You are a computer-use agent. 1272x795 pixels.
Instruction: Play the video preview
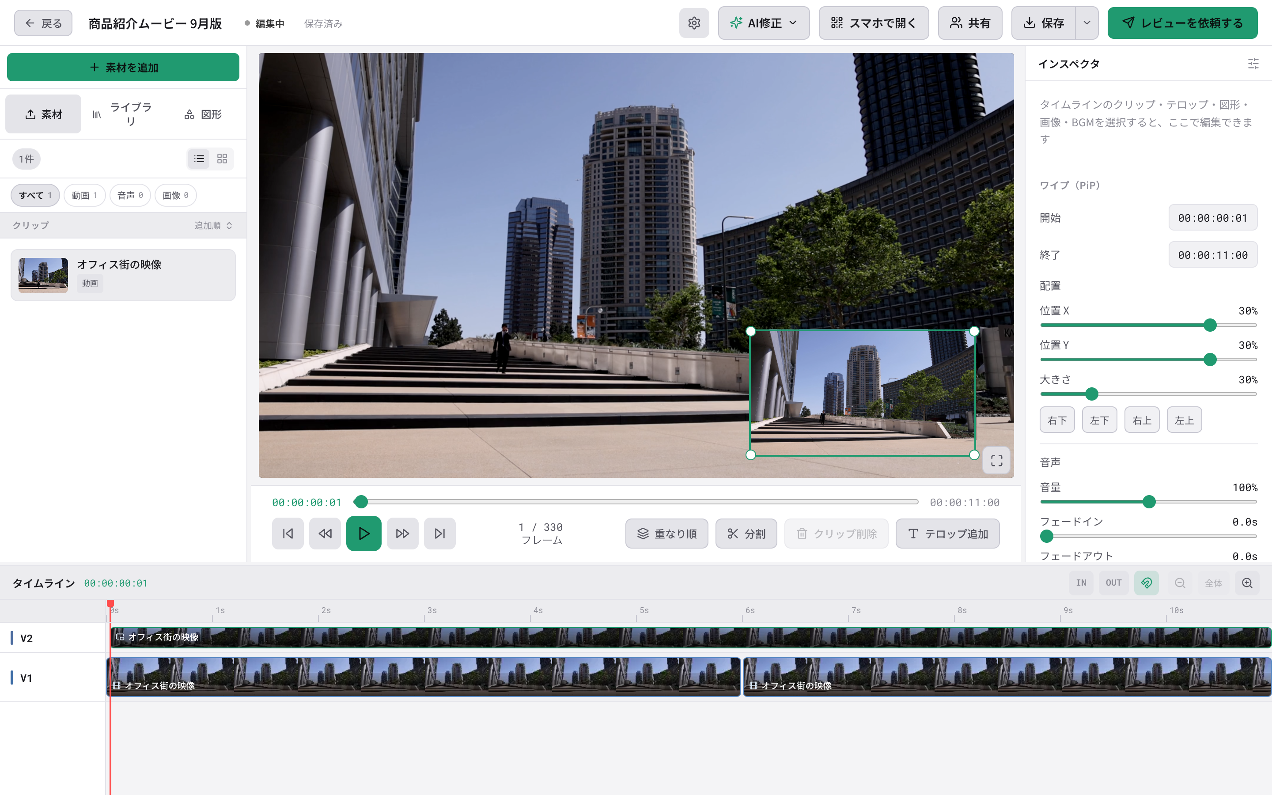click(x=364, y=534)
